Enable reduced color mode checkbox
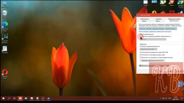Viewport: 184px width, 103px height. (x=141, y=46)
